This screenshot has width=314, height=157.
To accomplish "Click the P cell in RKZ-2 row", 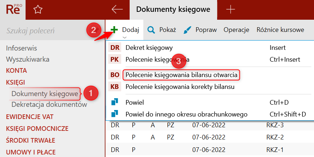I will coord(134,137).
